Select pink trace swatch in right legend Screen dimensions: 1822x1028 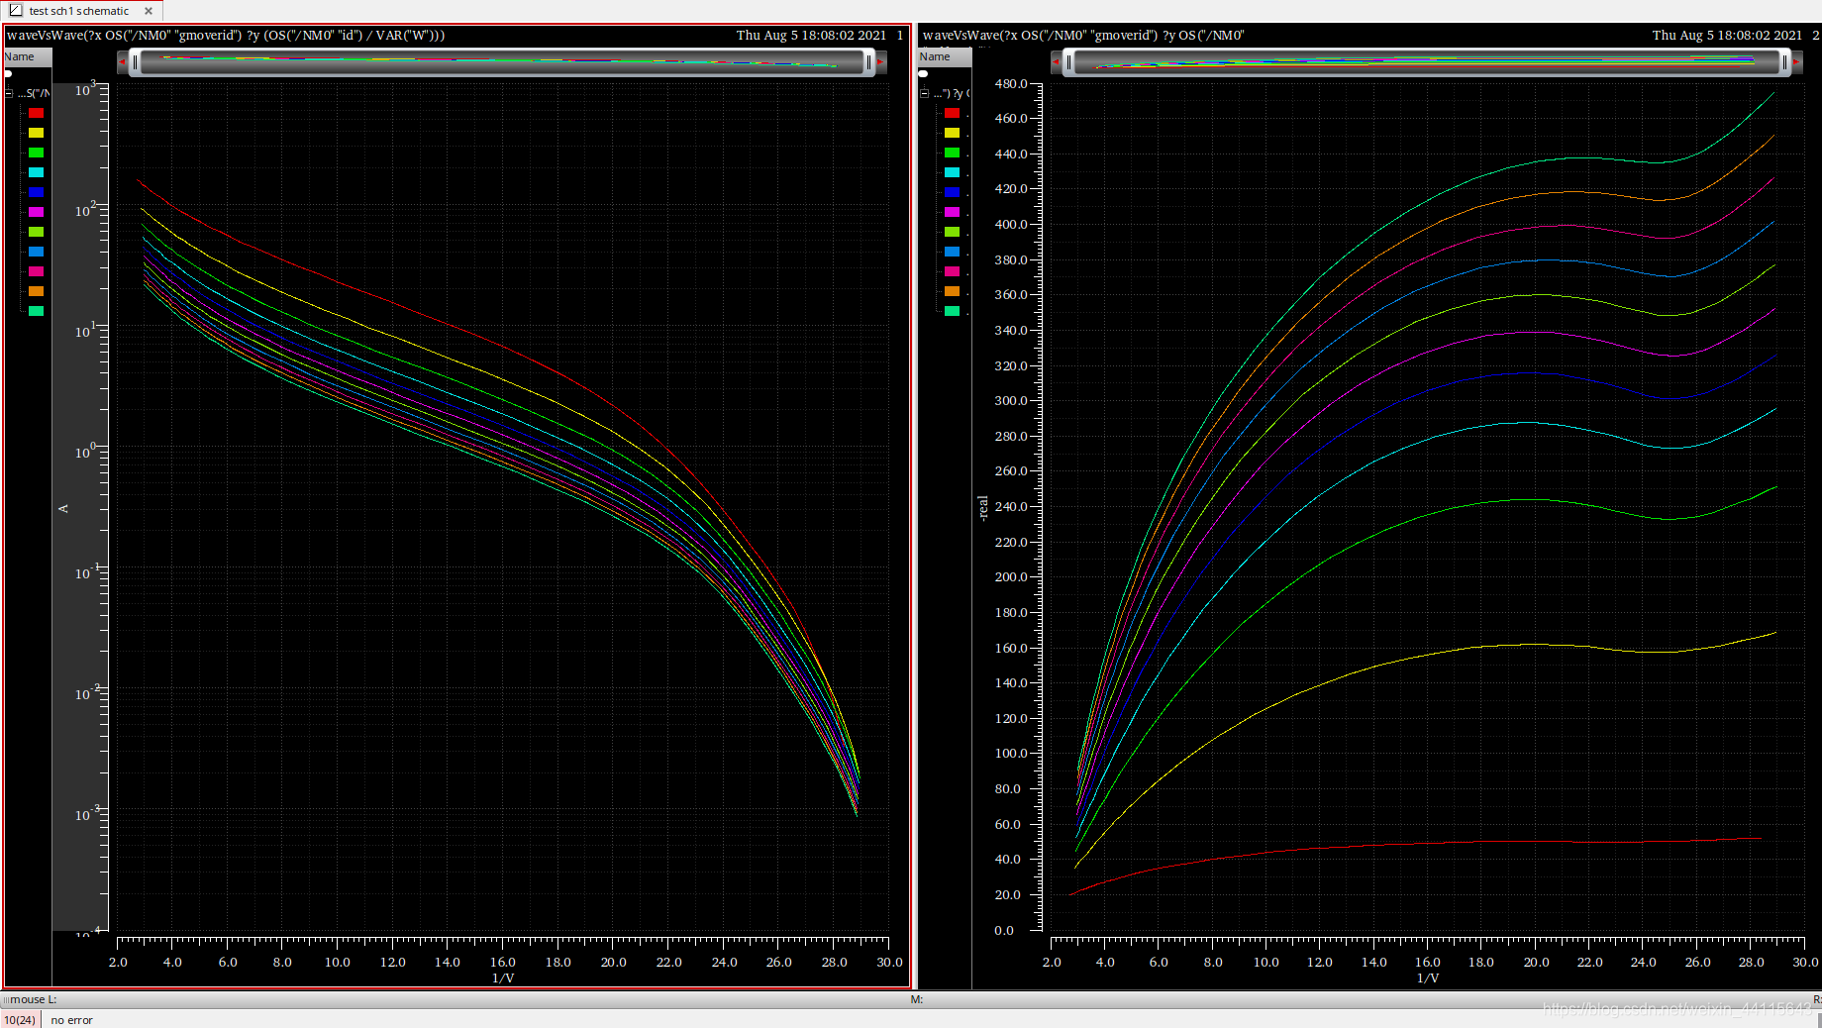(952, 271)
